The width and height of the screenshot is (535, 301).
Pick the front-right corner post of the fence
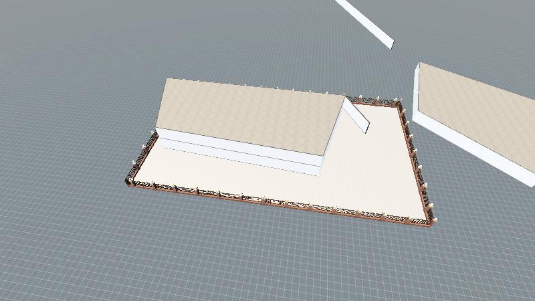click(433, 220)
